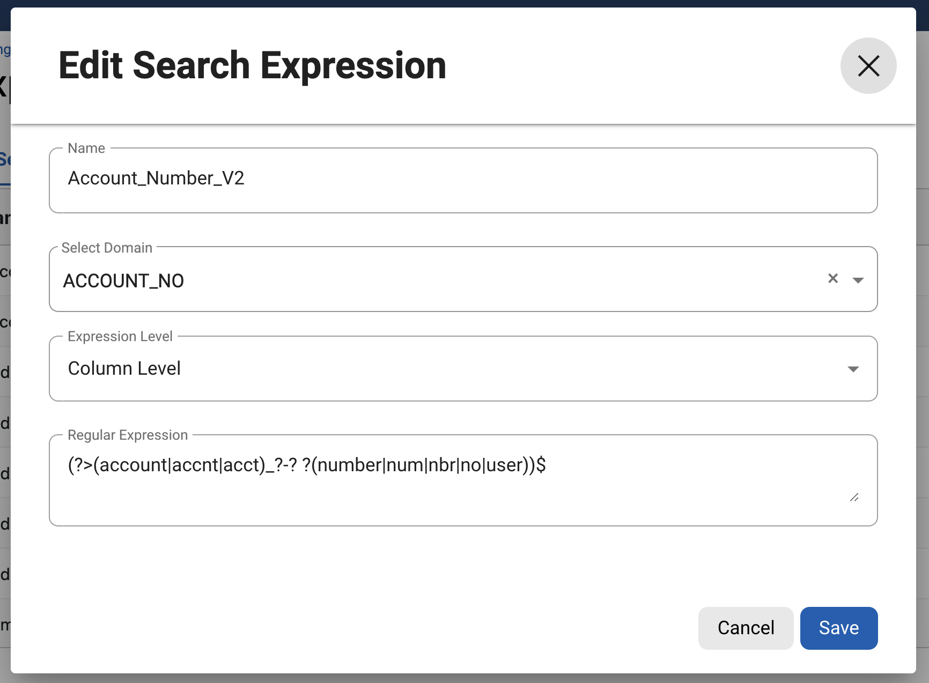
Task: Click the Select Domain label
Action: click(x=107, y=248)
